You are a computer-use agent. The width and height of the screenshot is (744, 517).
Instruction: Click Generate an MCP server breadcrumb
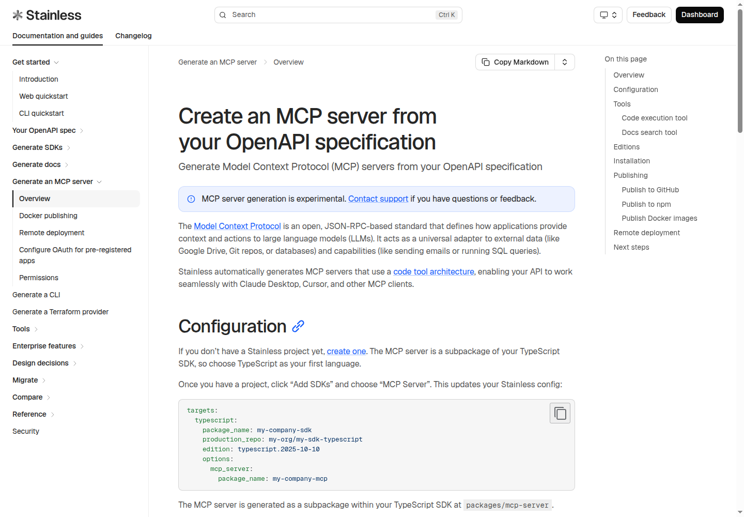click(218, 62)
